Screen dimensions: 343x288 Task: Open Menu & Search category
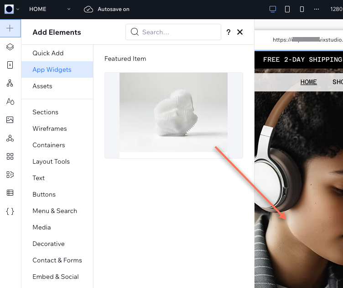coord(57,211)
